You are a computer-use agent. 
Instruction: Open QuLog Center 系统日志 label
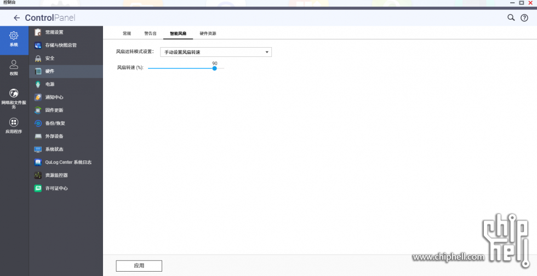point(68,162)
